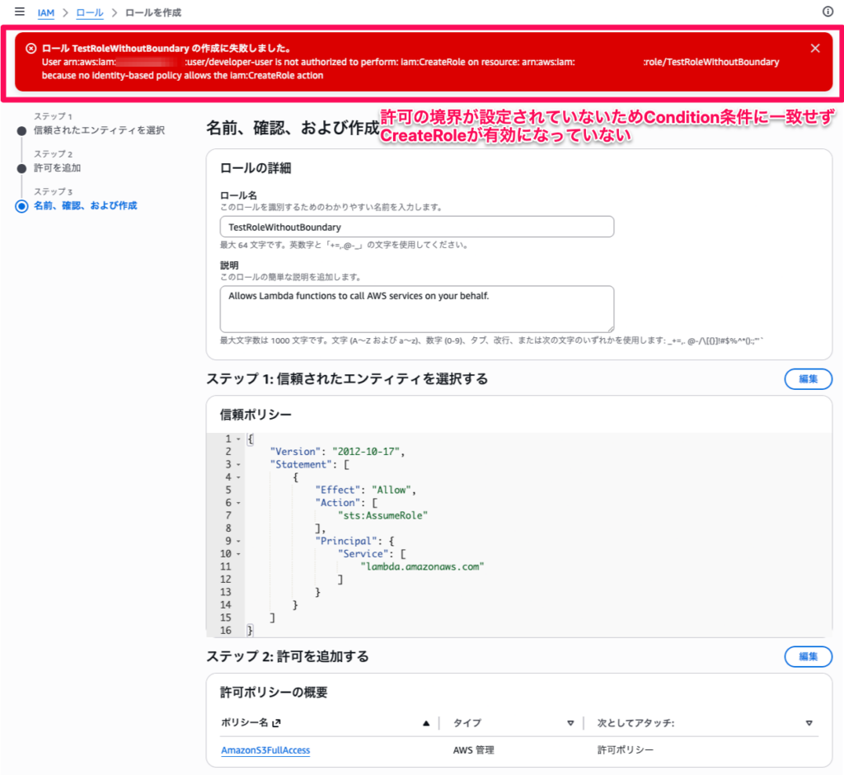The height and width of the screenshot is (775, 844).
Task: Sort the タイプ column with its arrow
Action: pos(570,723)
